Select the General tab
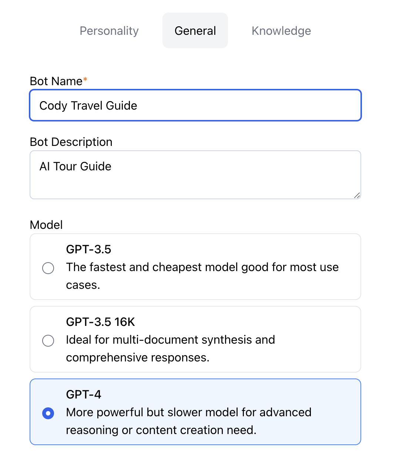This screenshot has height=457, width=396. pos(195,31)
